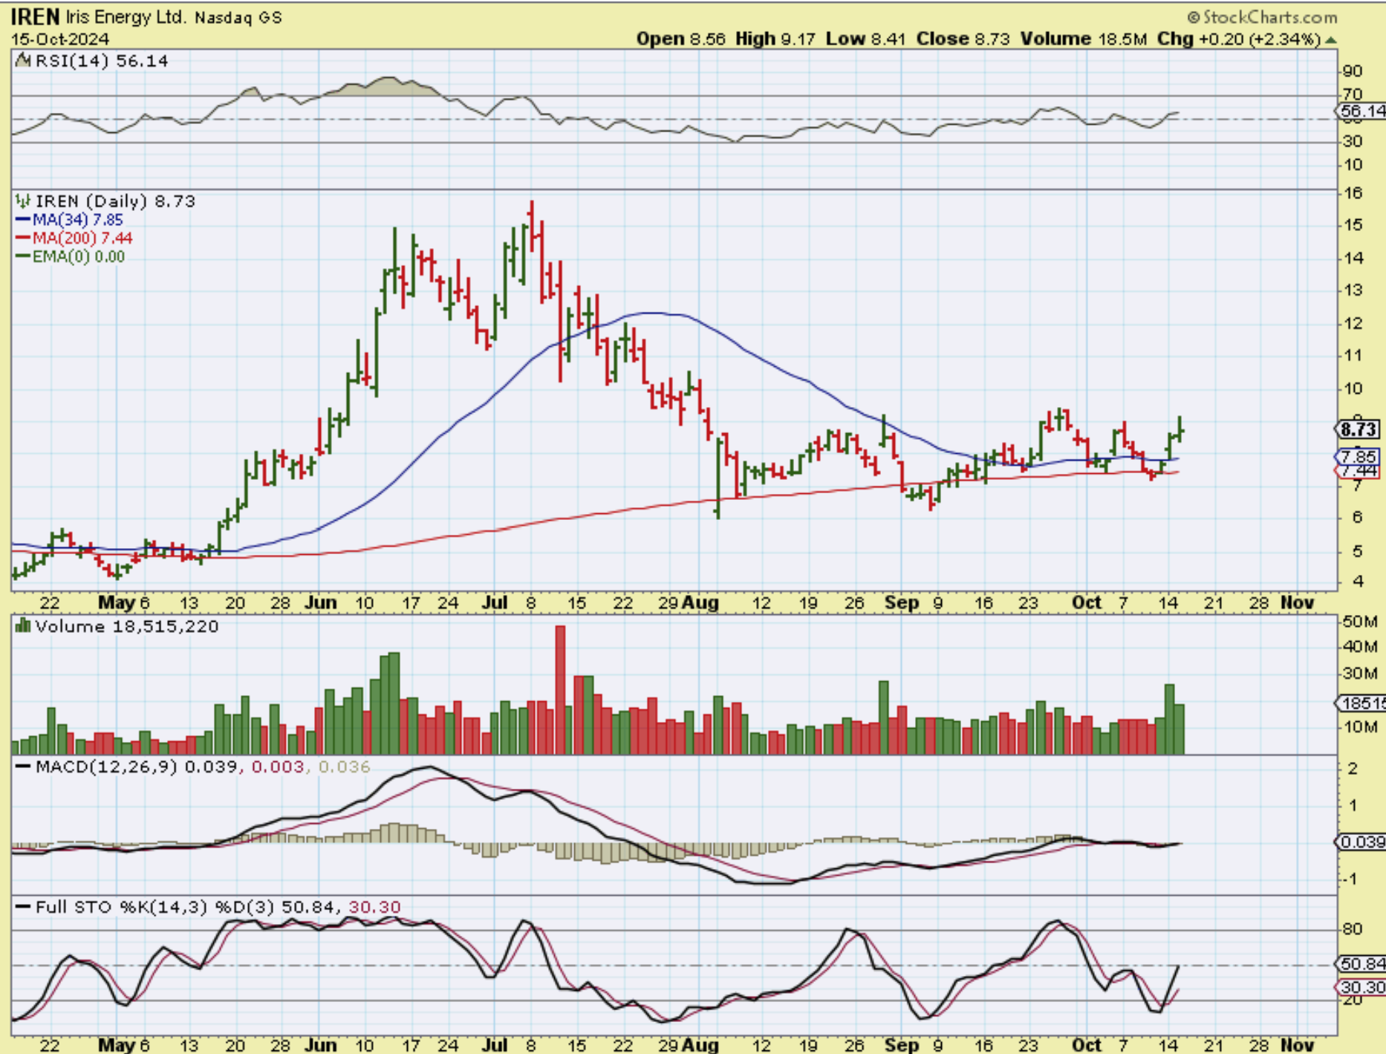
Task: Click the green up-triangle after the Chg value
Action: tap(1331, 39)
